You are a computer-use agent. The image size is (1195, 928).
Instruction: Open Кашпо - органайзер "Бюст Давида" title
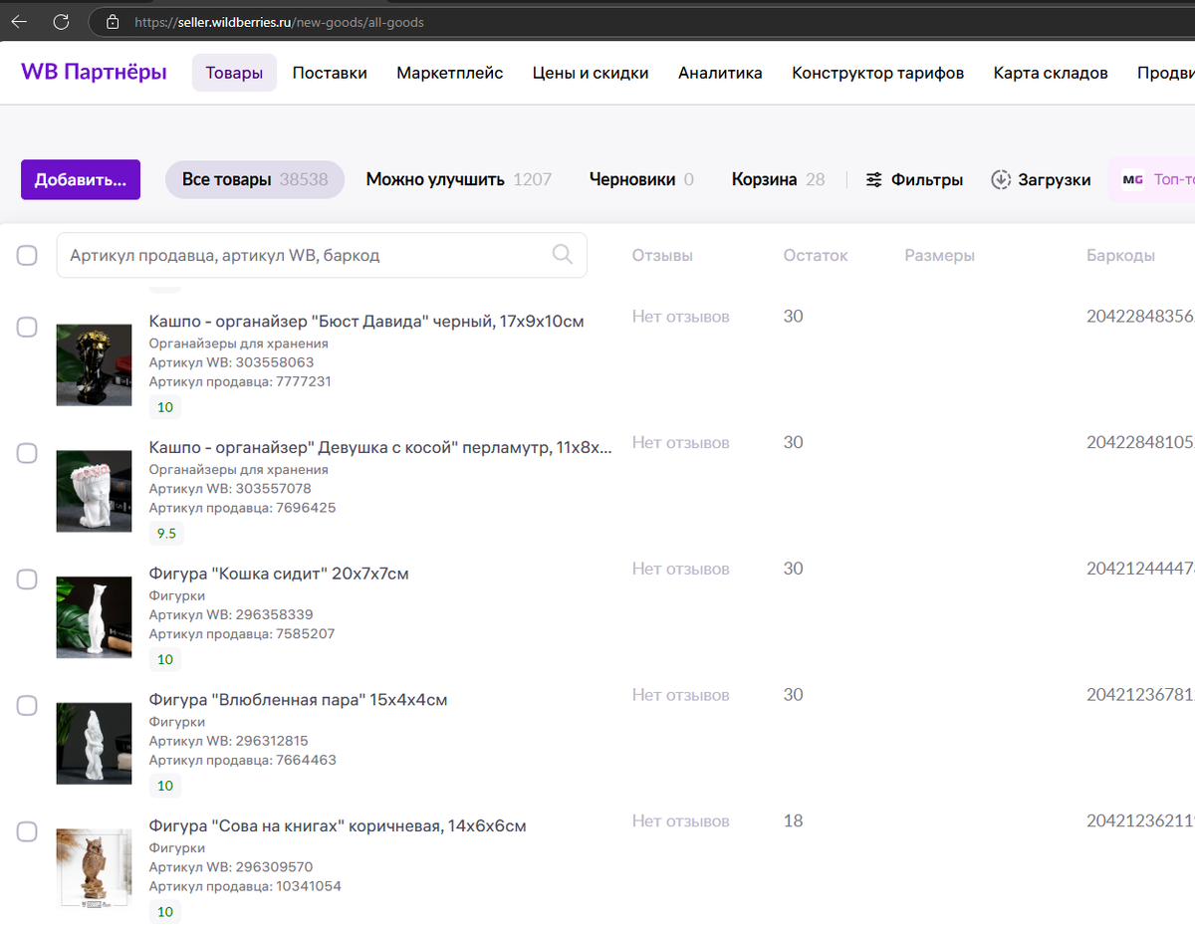366,322
